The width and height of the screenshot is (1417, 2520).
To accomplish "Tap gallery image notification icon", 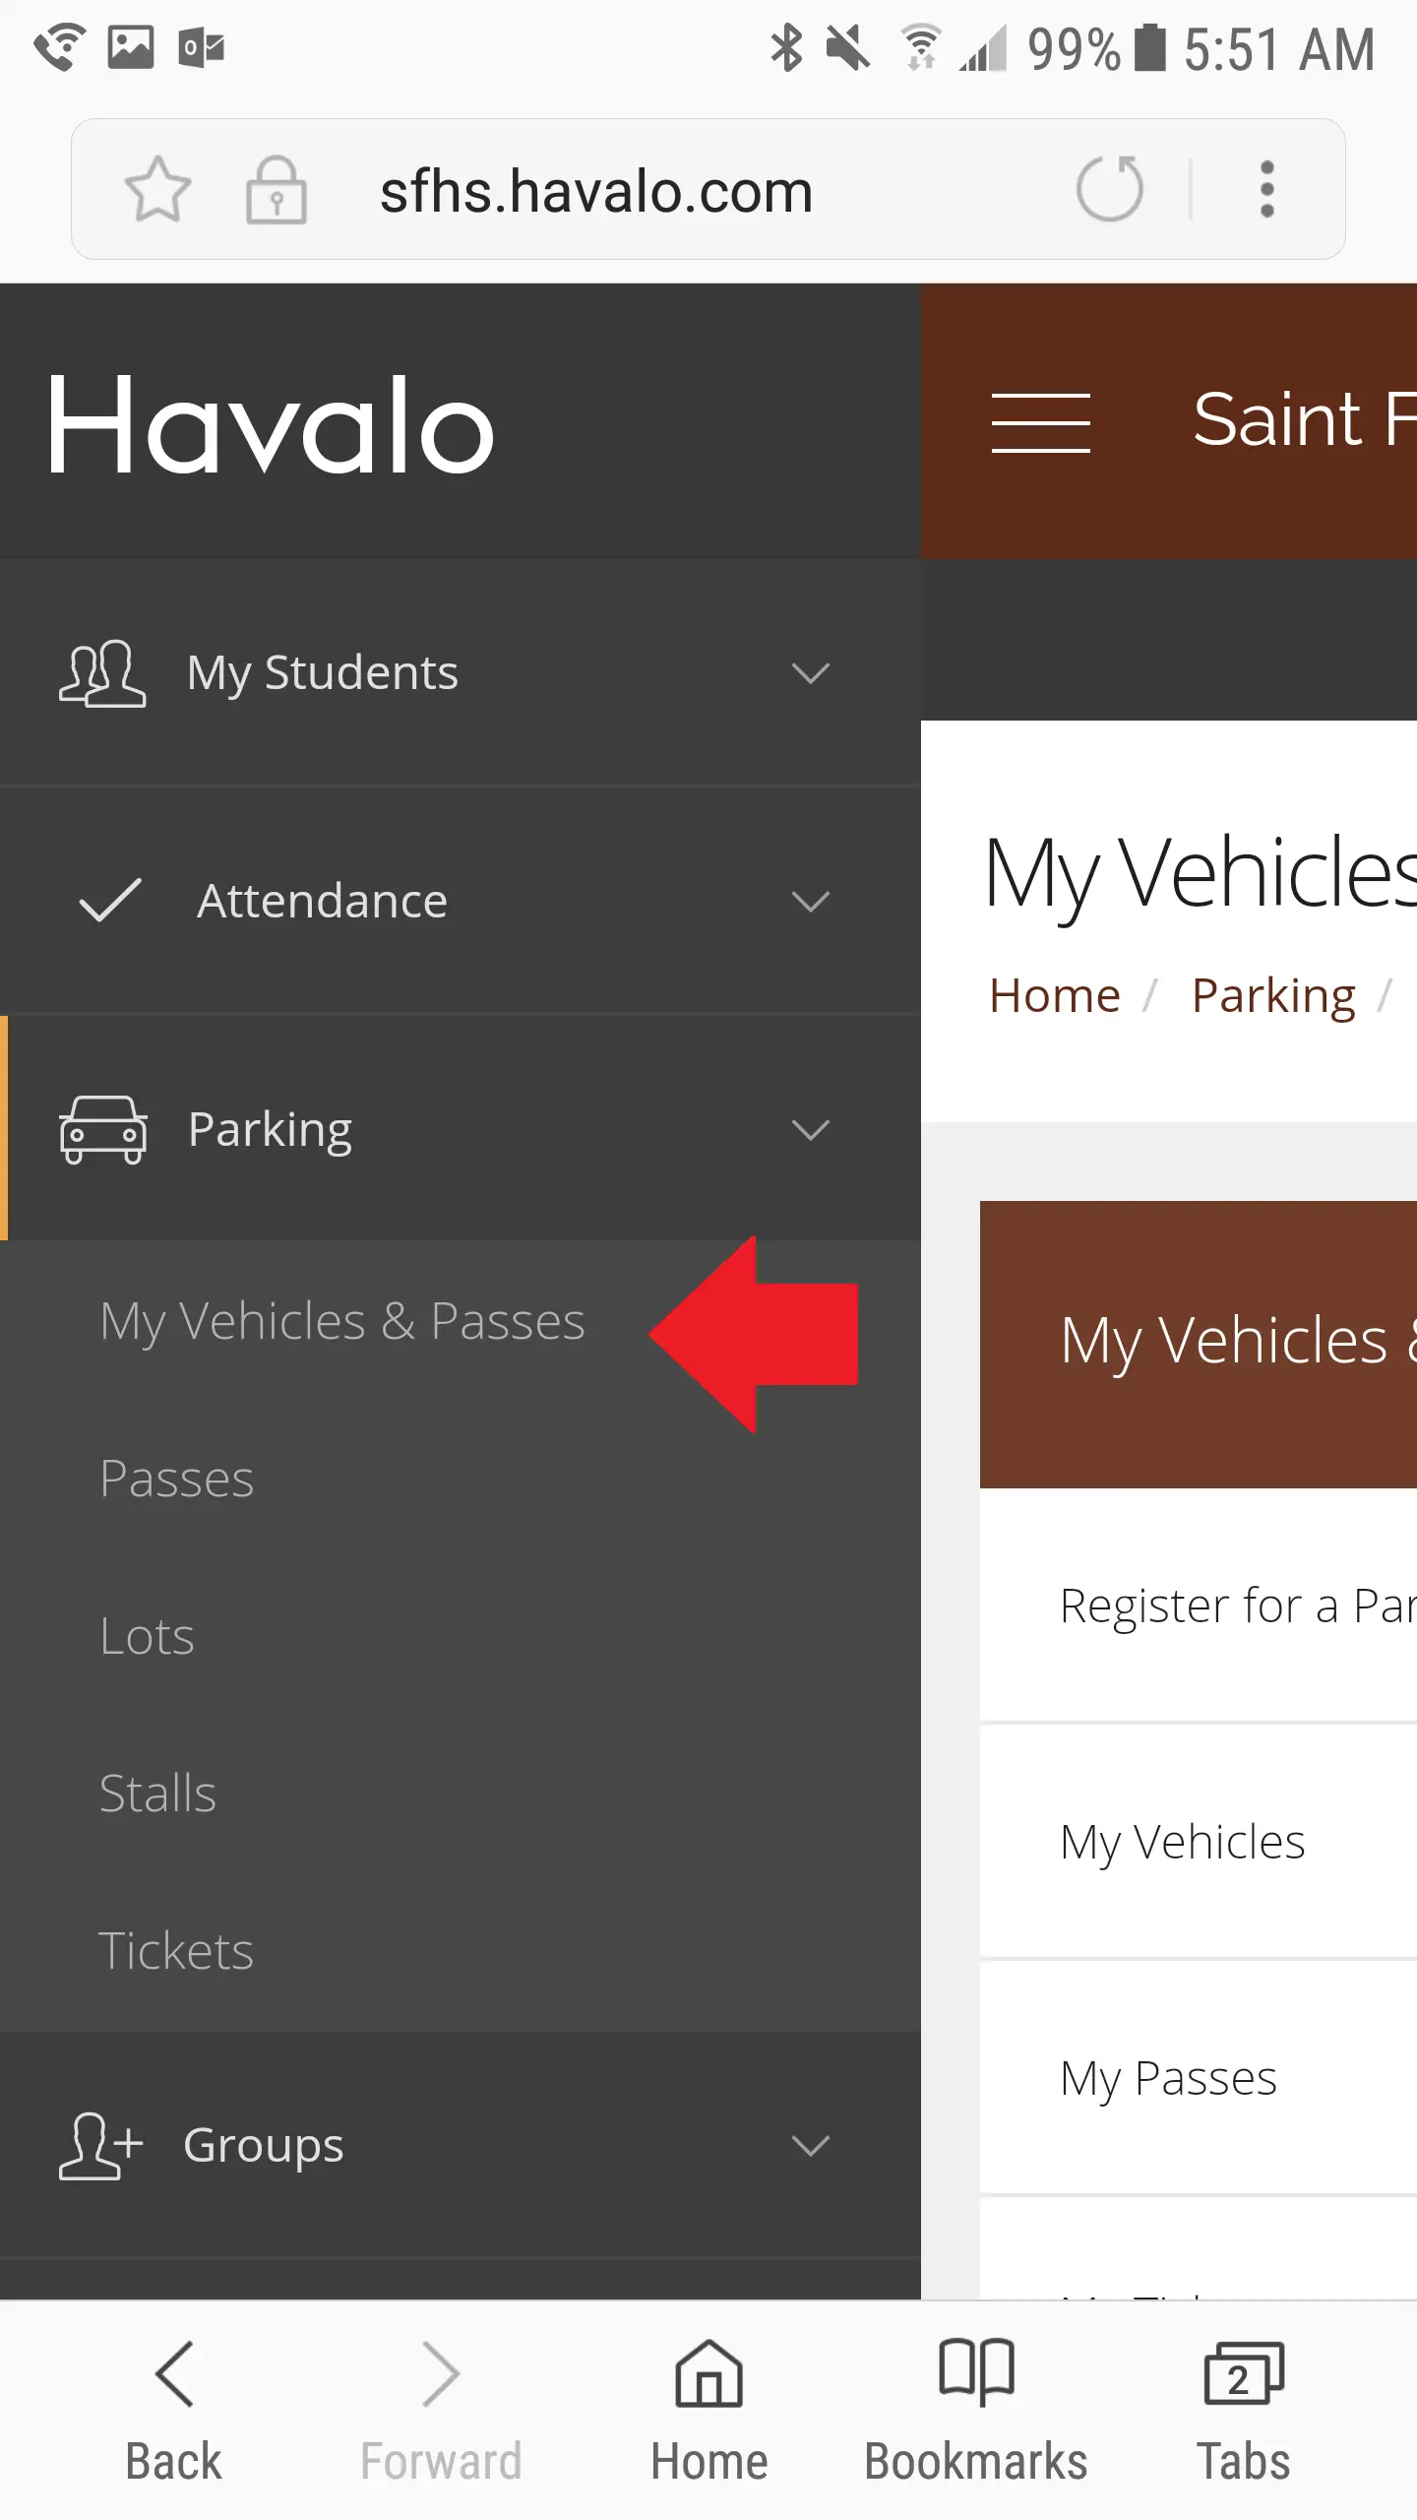I will click(x=131, y=47).
